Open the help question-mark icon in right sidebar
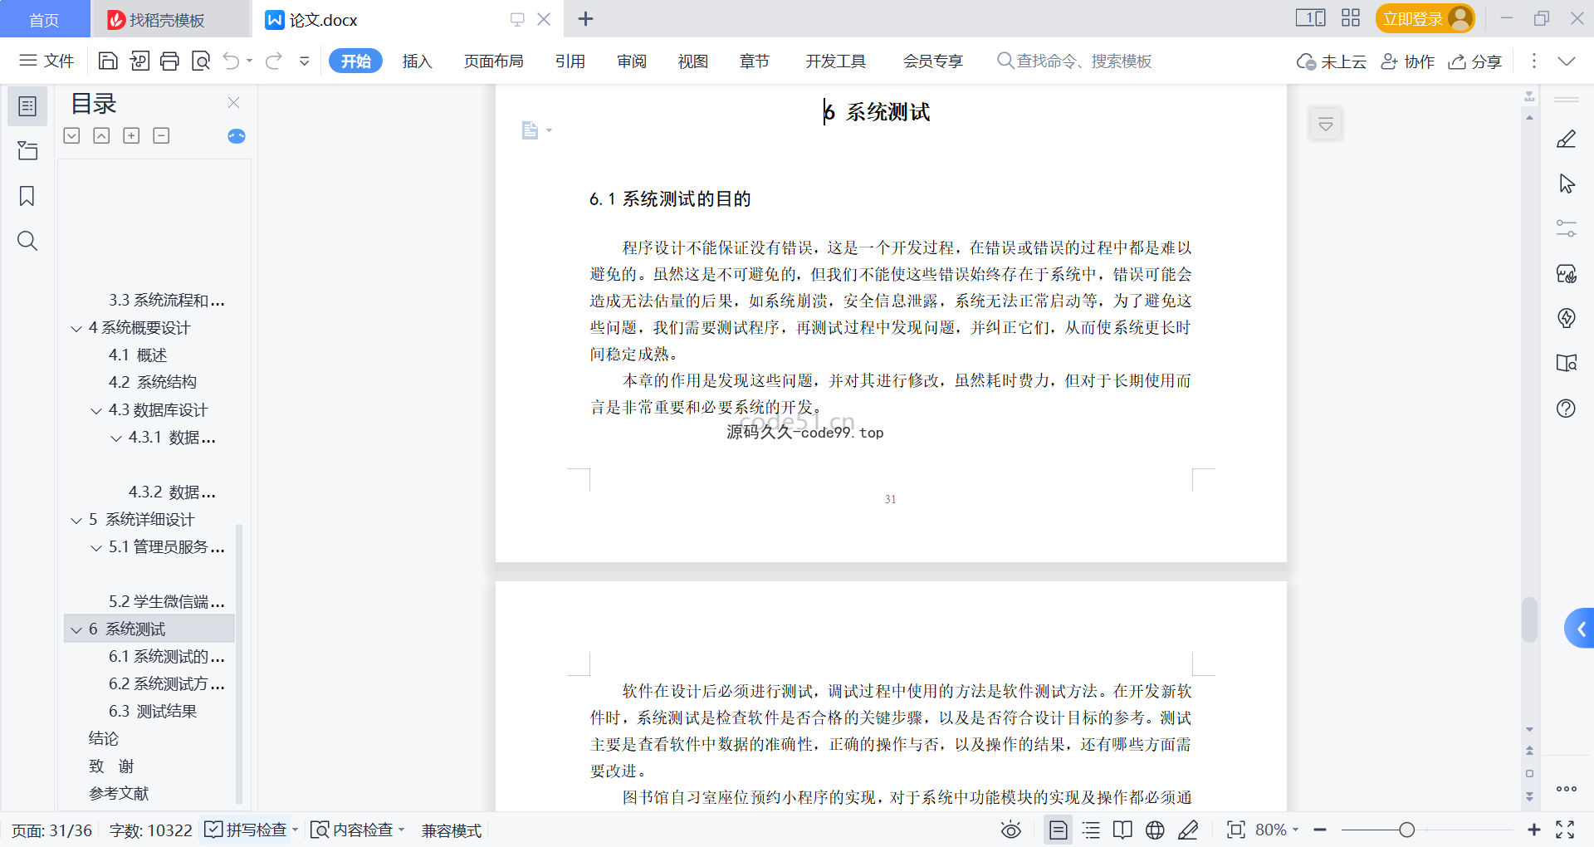Viewport: 1594px width, 847px height. pos(1567,408)
